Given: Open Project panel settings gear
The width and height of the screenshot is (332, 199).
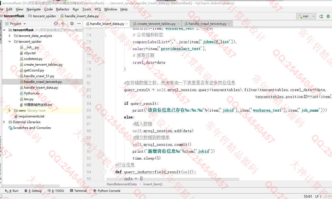Looking at the screenshot, I should click(72, 24).
